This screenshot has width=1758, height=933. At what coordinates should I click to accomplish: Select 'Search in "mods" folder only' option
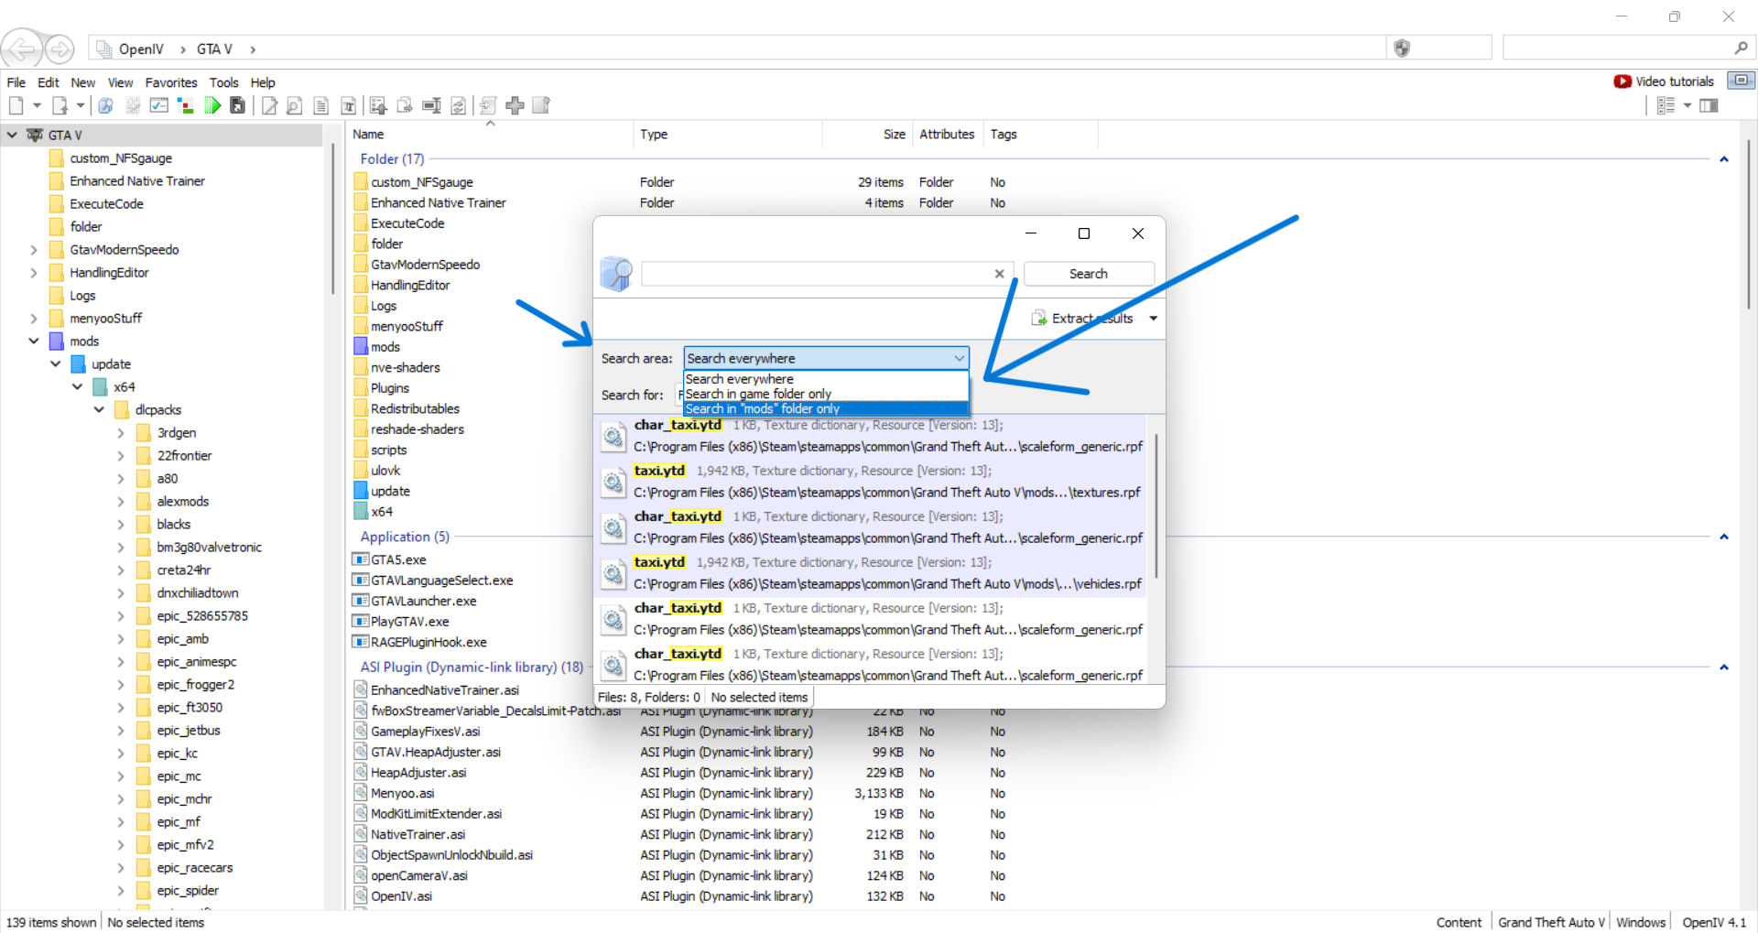pyautogui.click(x=826, y=409)
